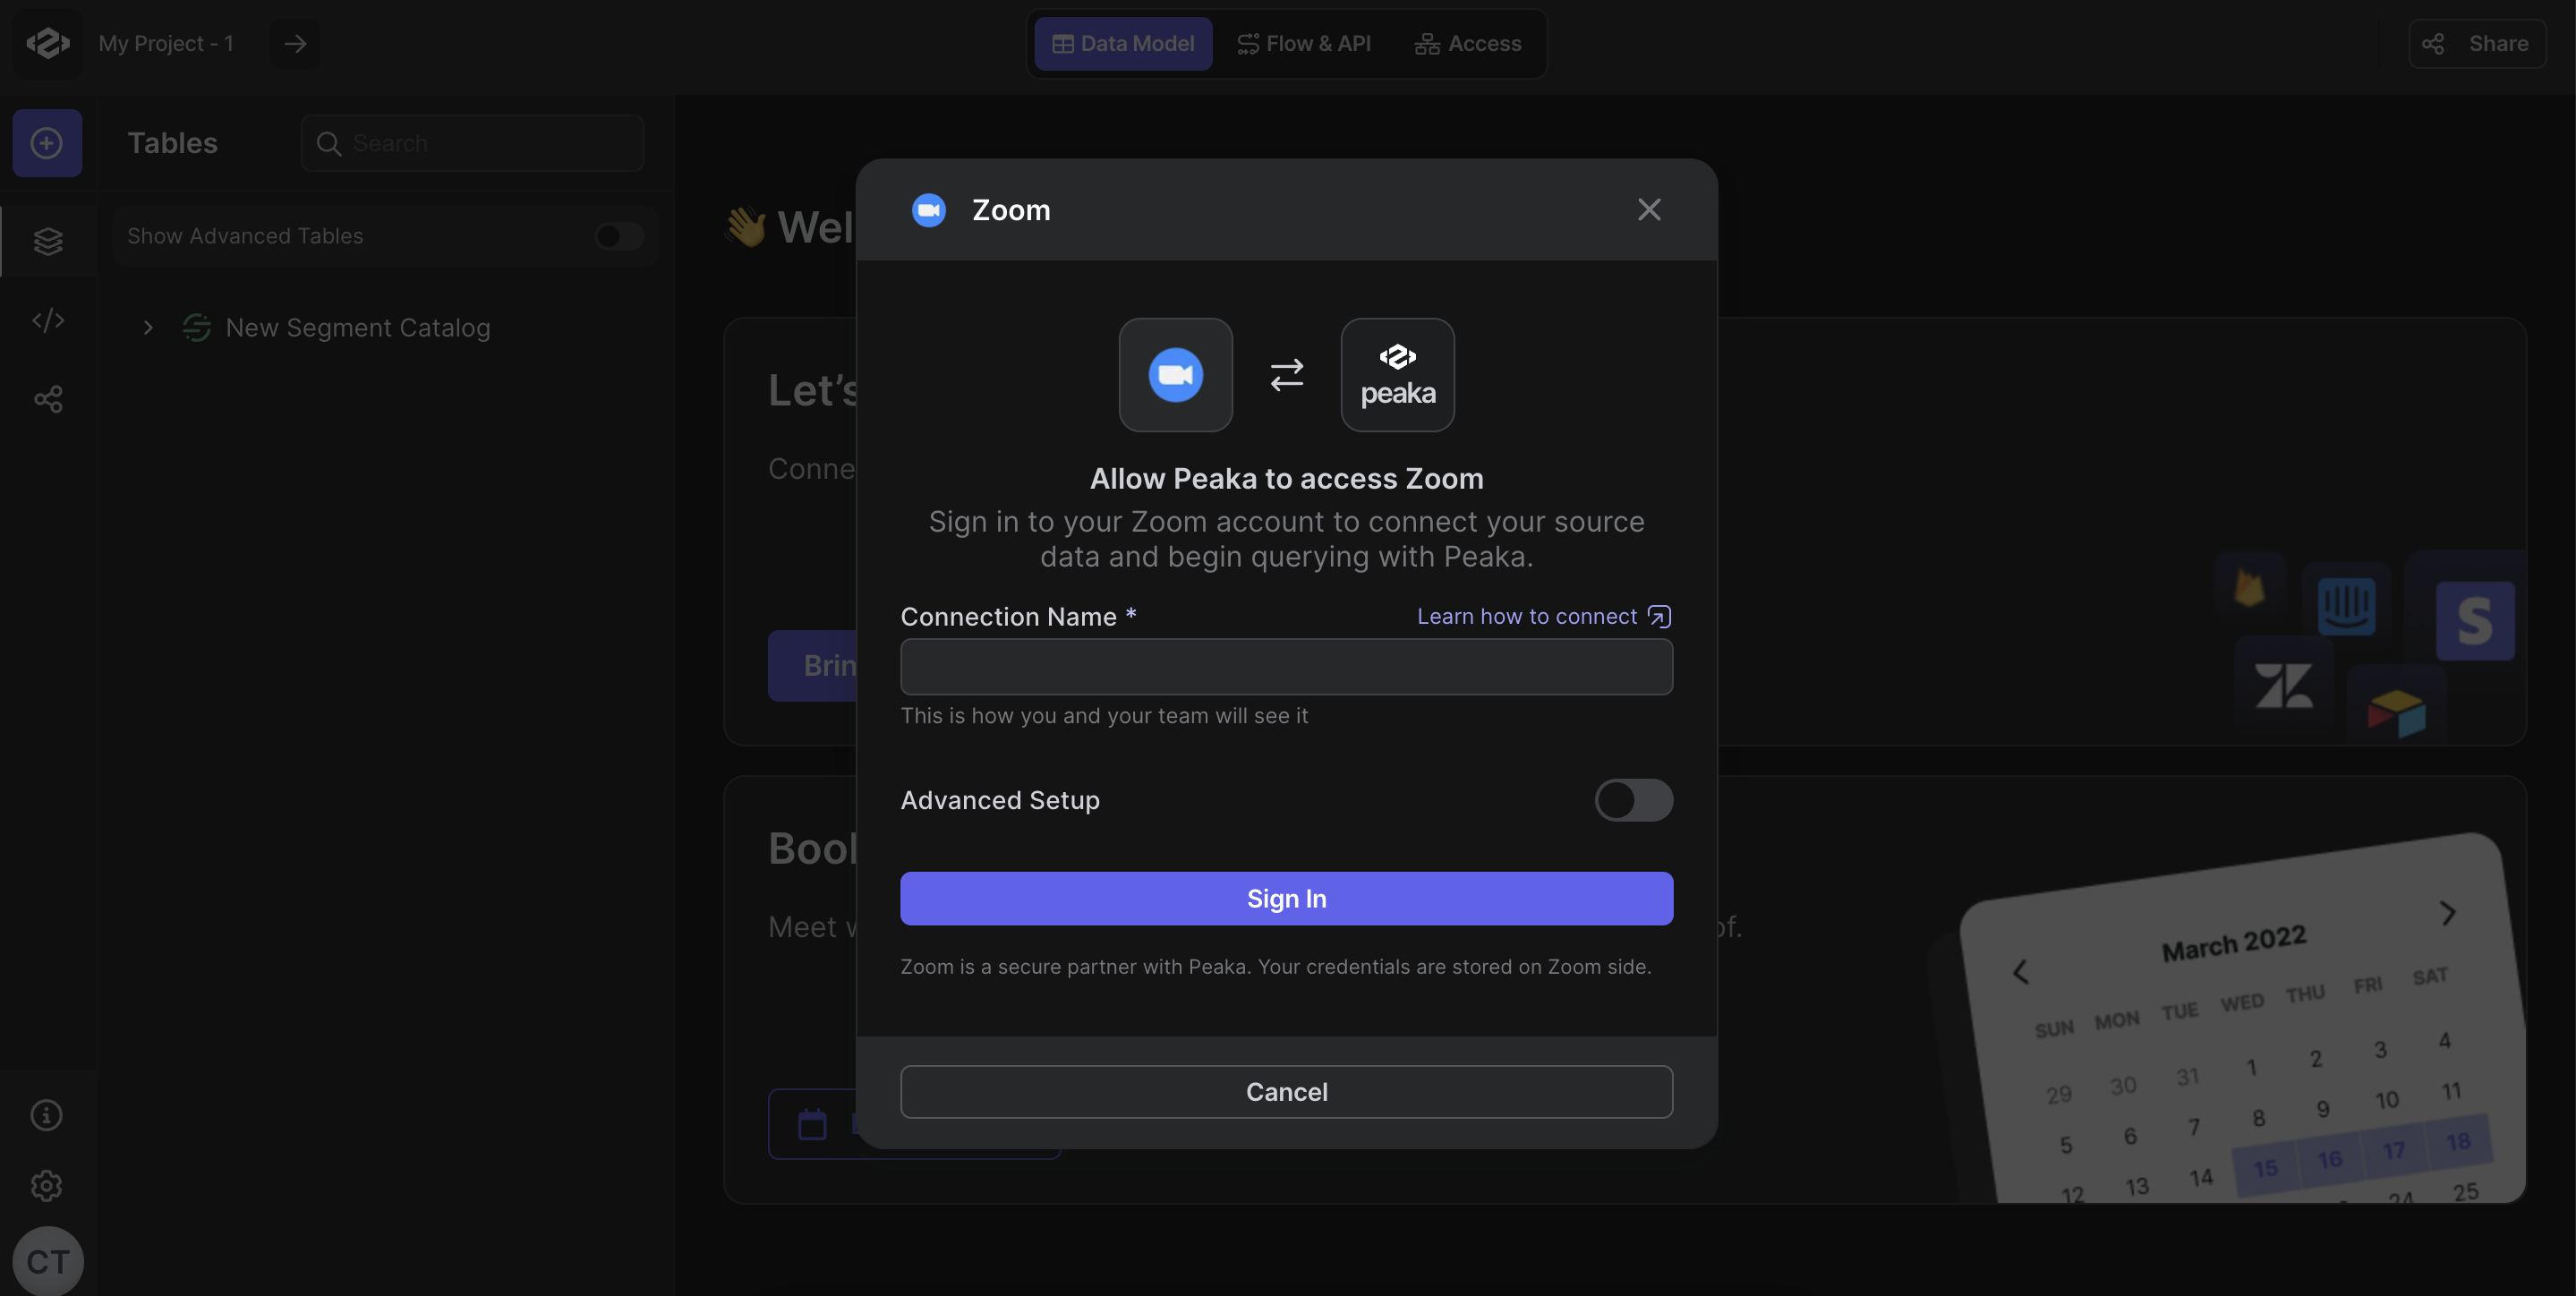2576x1296 pixels.
Task: Open the CT user avatar
Action: coord(48,1261)
